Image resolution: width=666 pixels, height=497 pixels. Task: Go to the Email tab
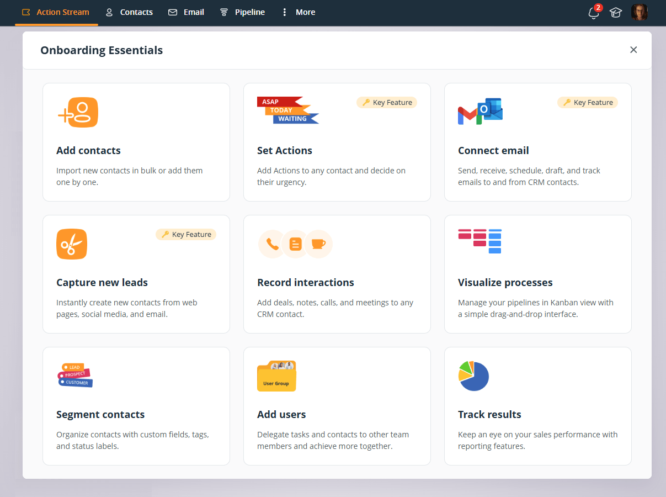(187, 12)
